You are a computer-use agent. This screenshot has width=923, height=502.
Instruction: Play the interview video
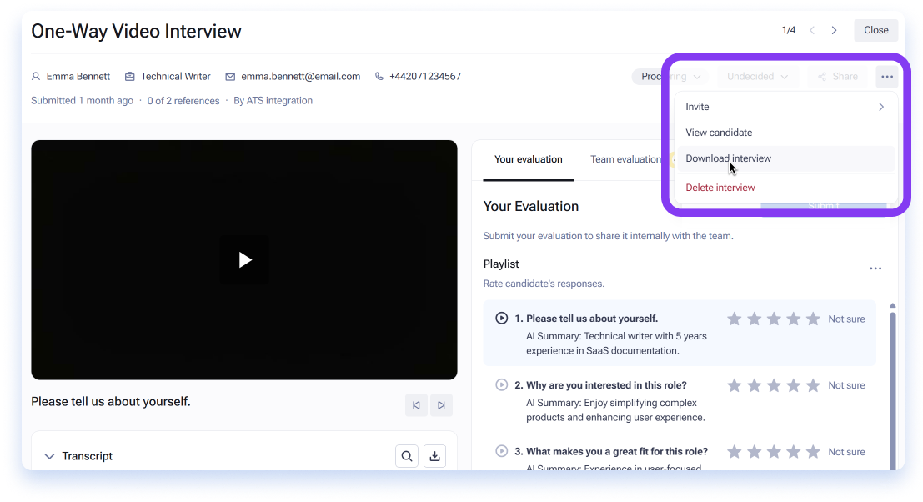pos(244,259)
